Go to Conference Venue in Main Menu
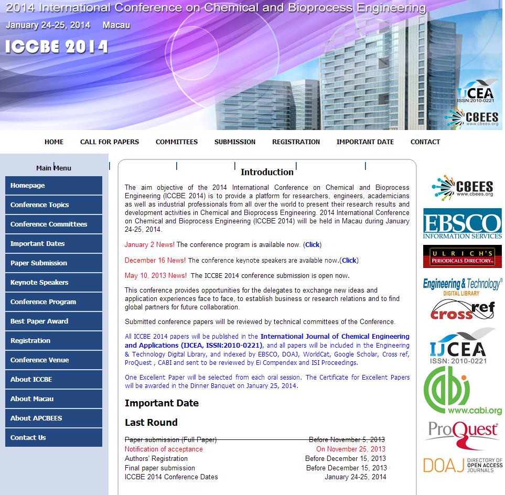Viewport: 505px width, 495px height. click(53, 360)
